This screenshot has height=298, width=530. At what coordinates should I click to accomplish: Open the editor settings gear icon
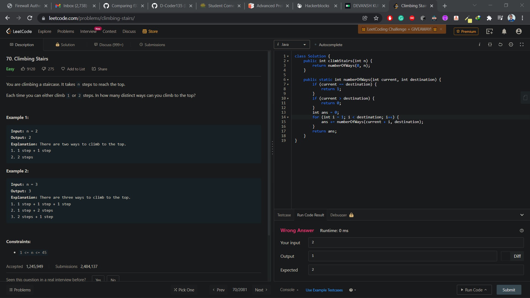511,44
